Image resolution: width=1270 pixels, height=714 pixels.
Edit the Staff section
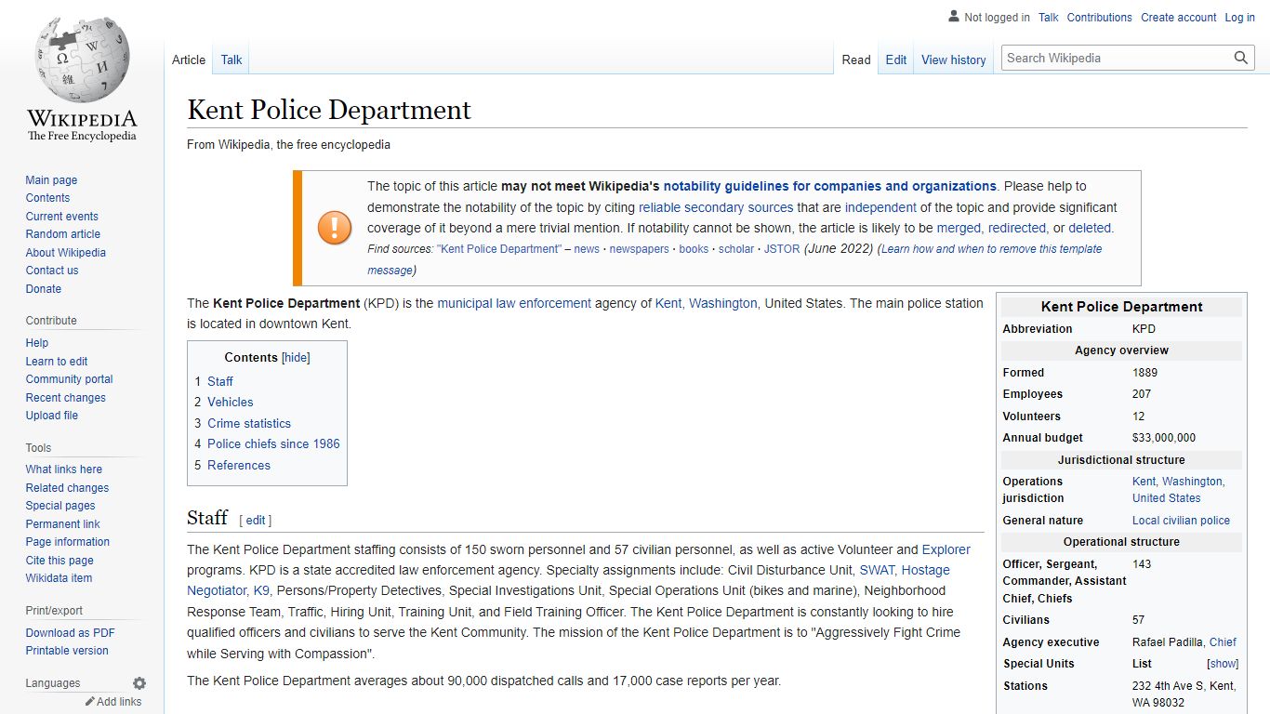pyautogui.click(x=256, y=521)
